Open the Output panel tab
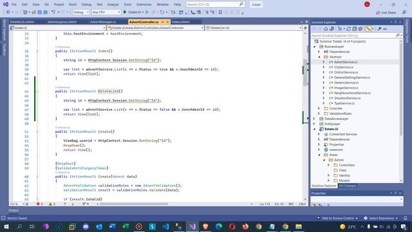 pos(14,210)
